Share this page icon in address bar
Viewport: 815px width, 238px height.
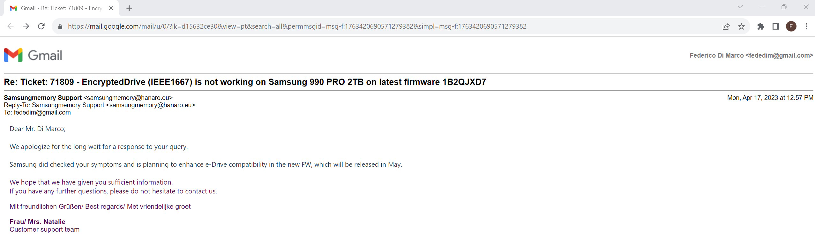click(726, 26)
